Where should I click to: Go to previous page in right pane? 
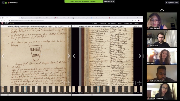(x=74, y=56)
